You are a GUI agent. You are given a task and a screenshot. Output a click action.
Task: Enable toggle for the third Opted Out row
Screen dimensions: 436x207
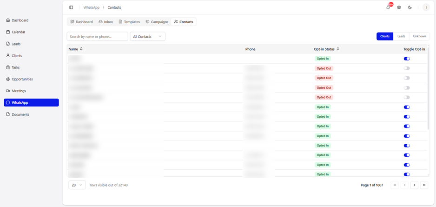[x=407, y=87]
